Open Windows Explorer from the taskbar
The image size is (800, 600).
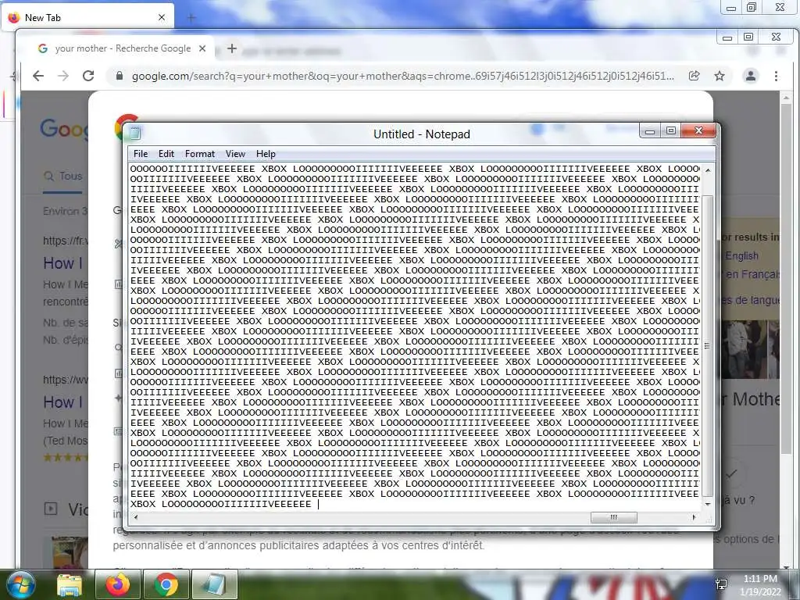point(70,584)
